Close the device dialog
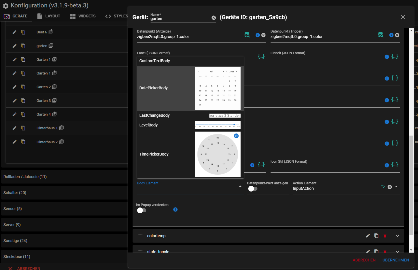 pos(403,17)
